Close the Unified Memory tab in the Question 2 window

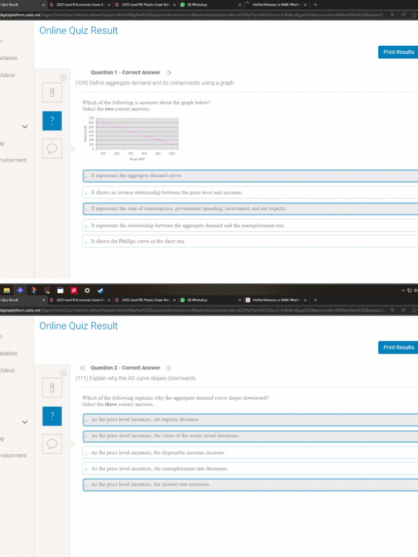[x=305, y=300]
